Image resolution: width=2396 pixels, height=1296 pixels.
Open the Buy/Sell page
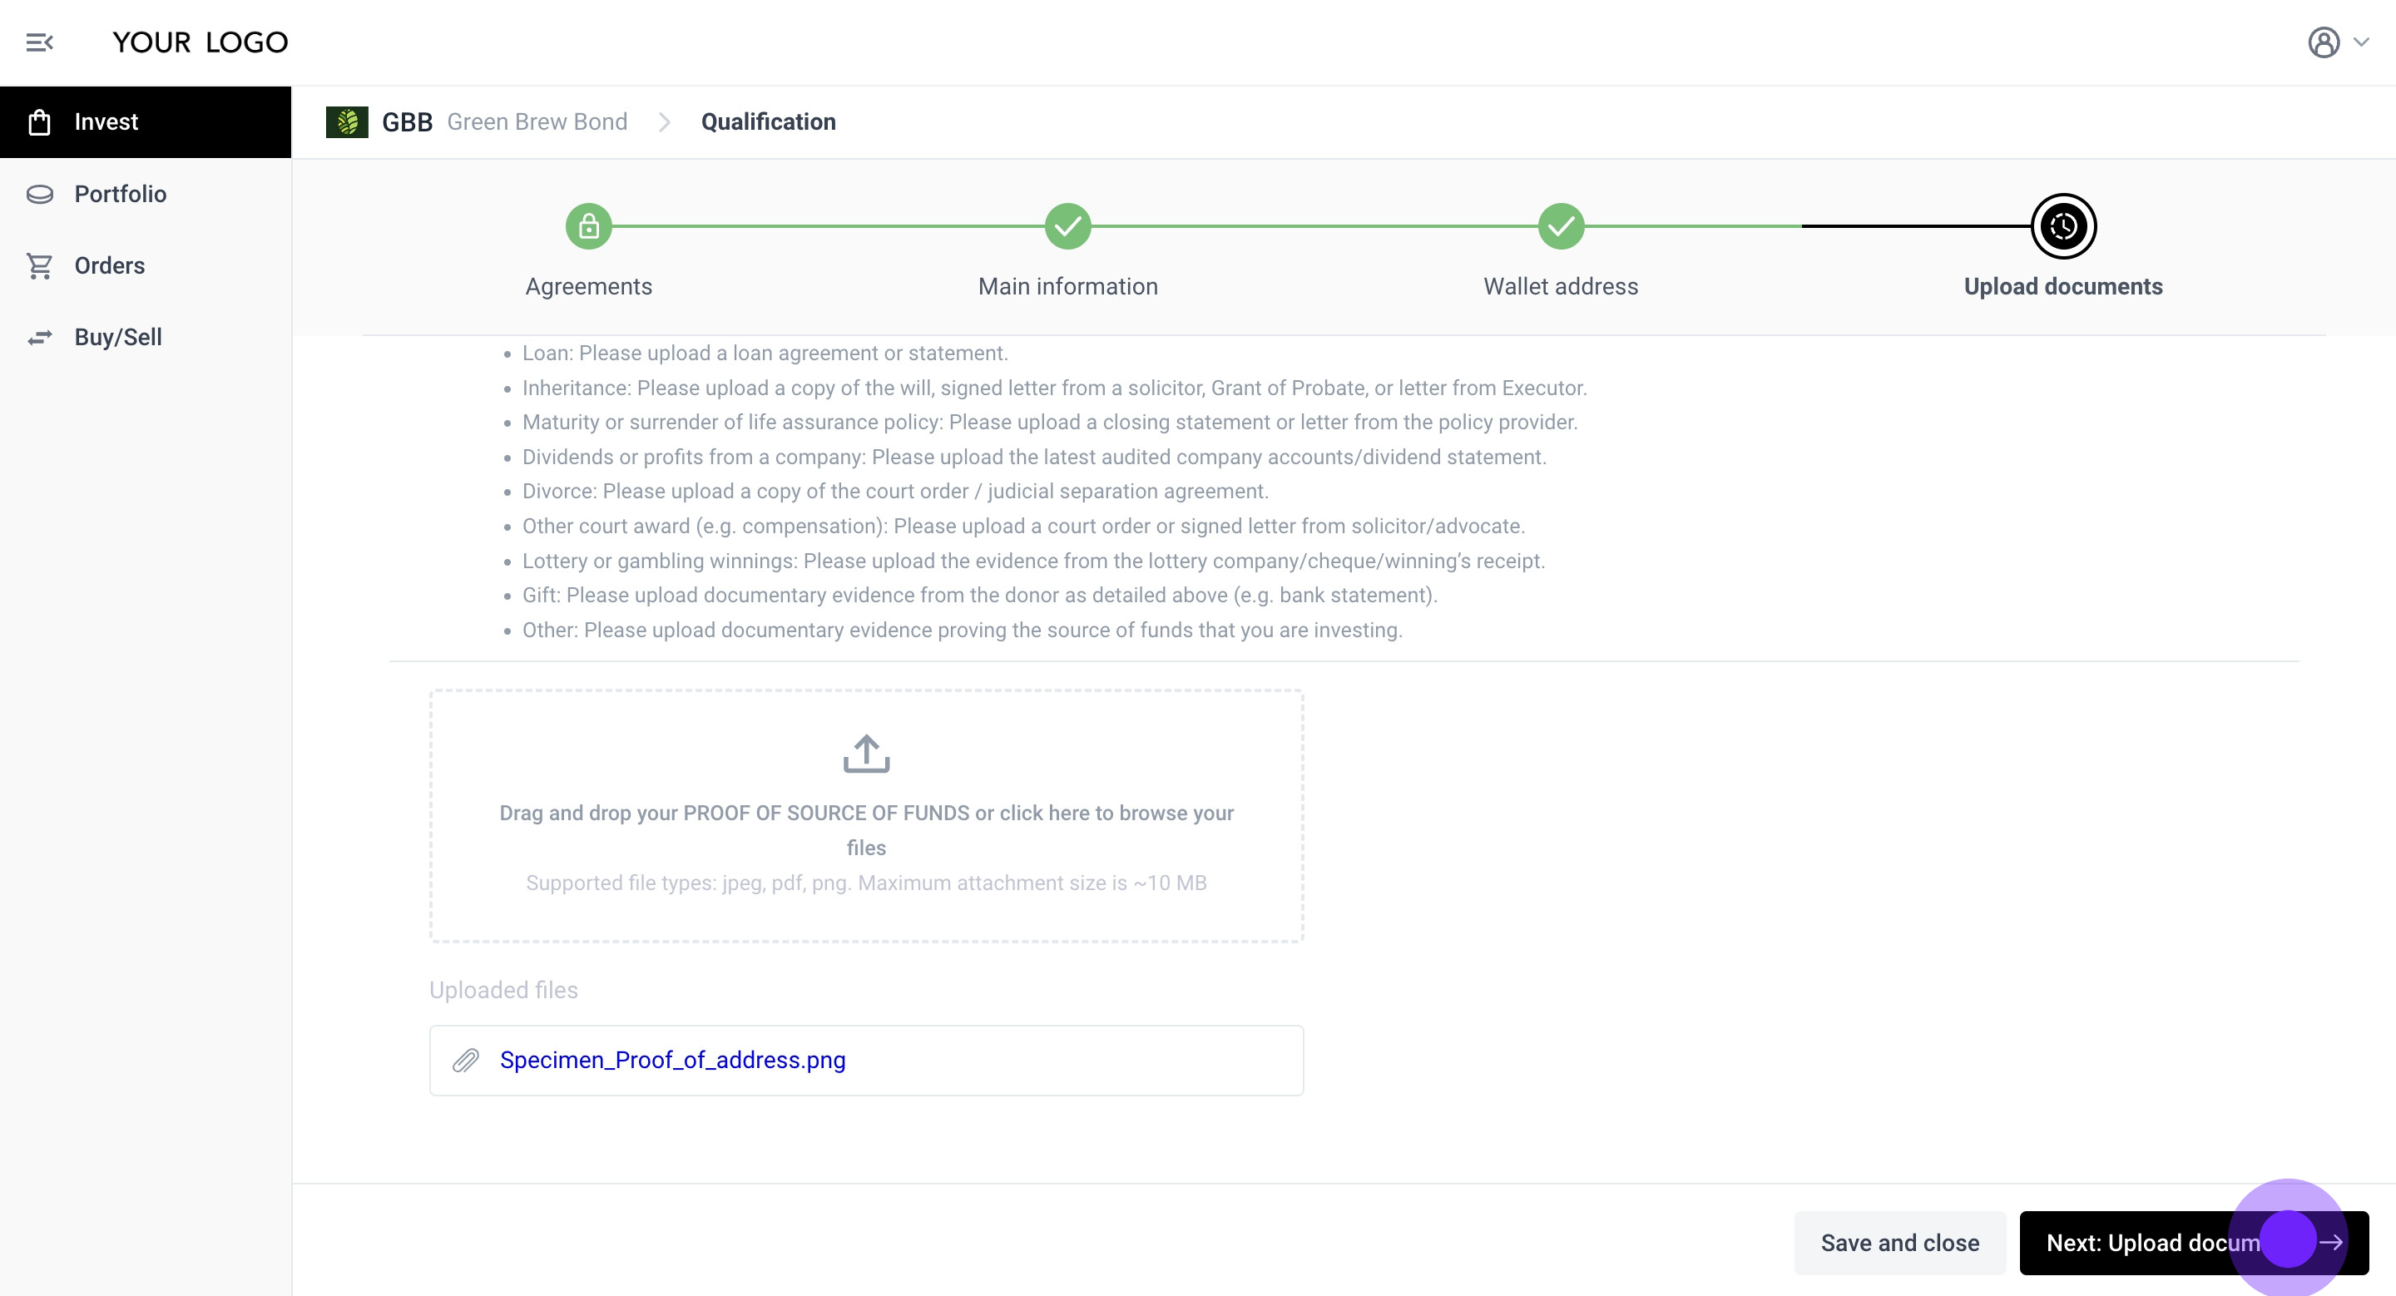point(117,337)
